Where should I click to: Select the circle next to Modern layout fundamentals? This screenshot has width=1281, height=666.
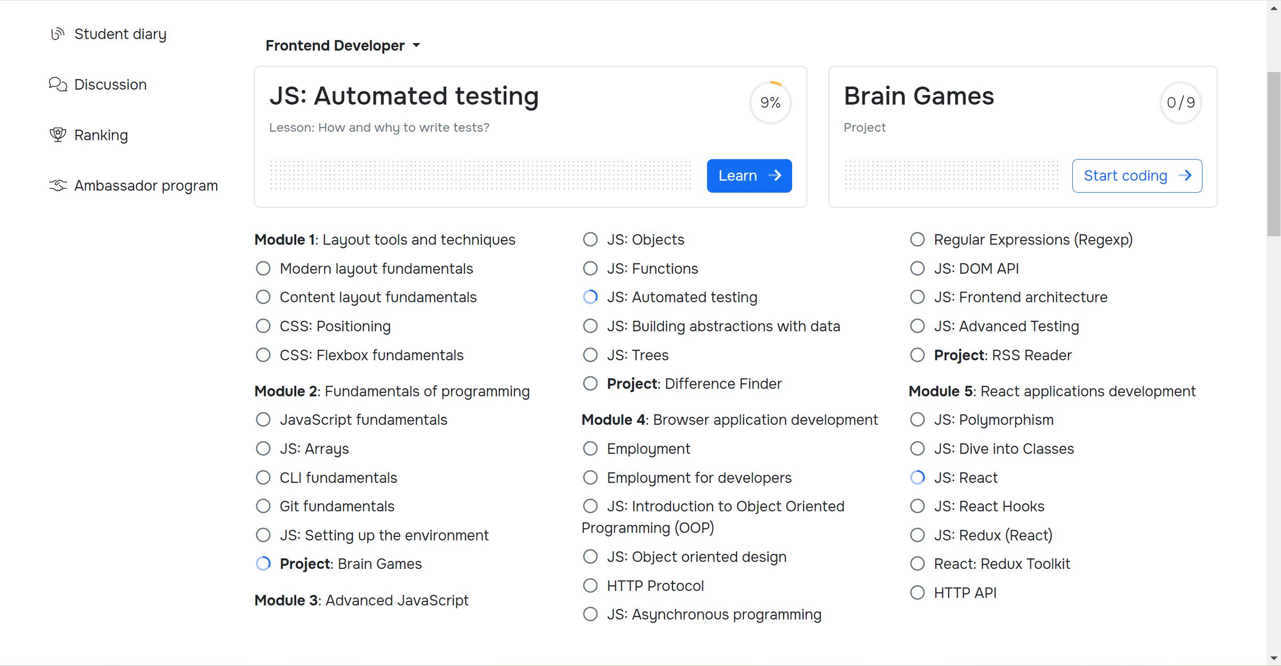coord(263,268)
